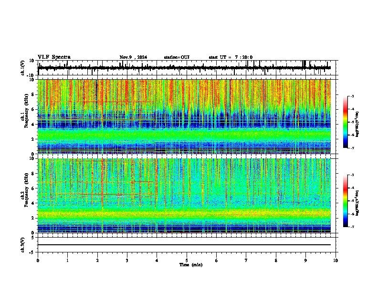Viewport: 378px width, 292px height.
Task: Click the time axis tick label "5"
Action: point(187,261)
